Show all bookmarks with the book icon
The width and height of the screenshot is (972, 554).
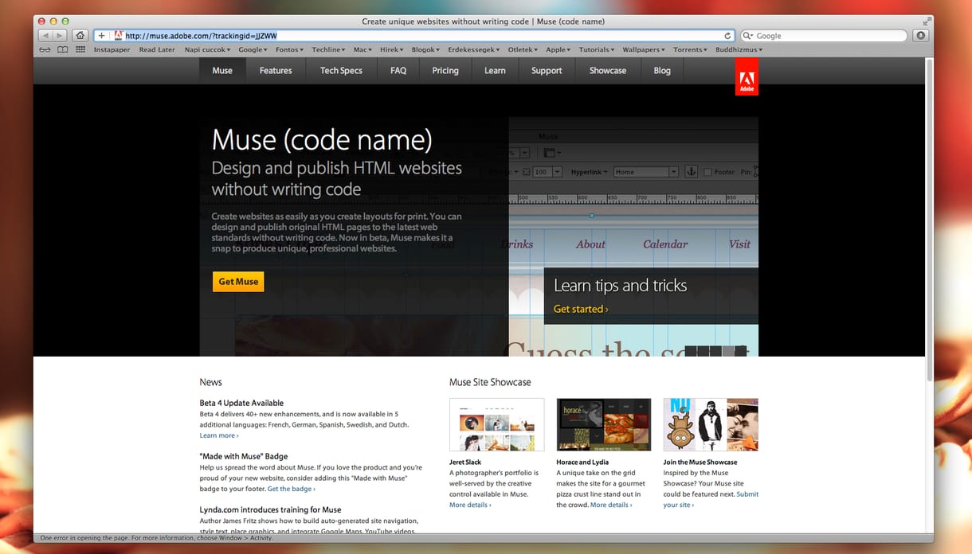pos(62,49)
